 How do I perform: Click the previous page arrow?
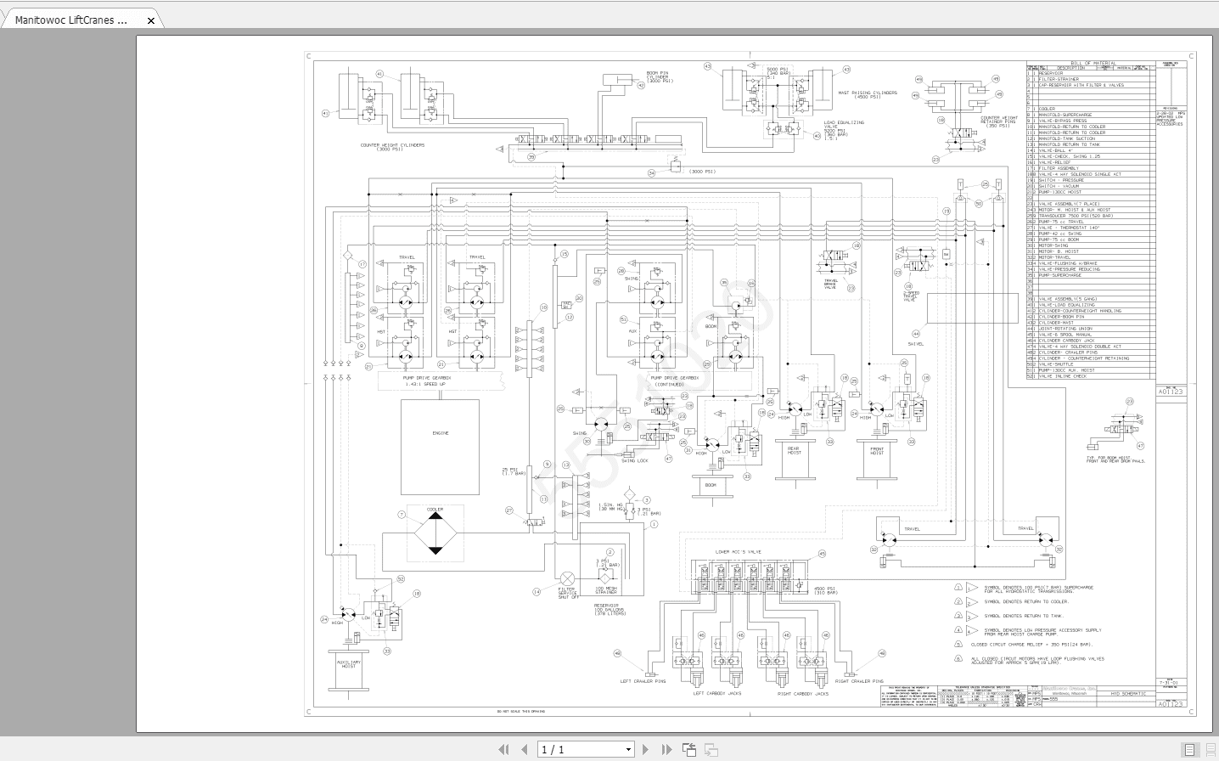point(525,749)
